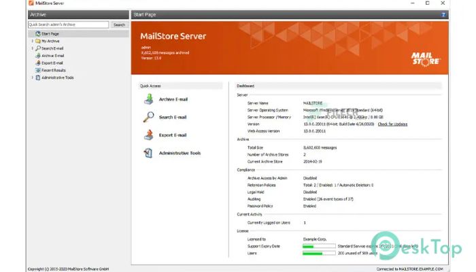Click the Version label under Server
This screenshot has height=272, width=476.
click(x=253, y=124)
